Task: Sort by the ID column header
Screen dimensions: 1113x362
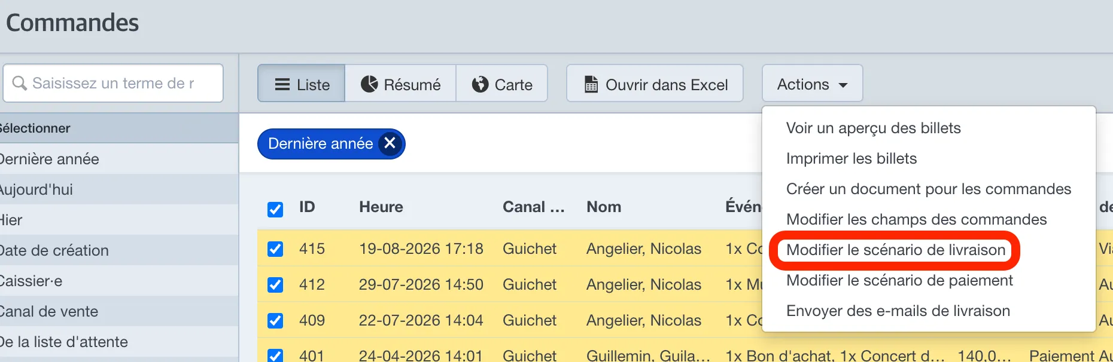Action: click(307, 207)
